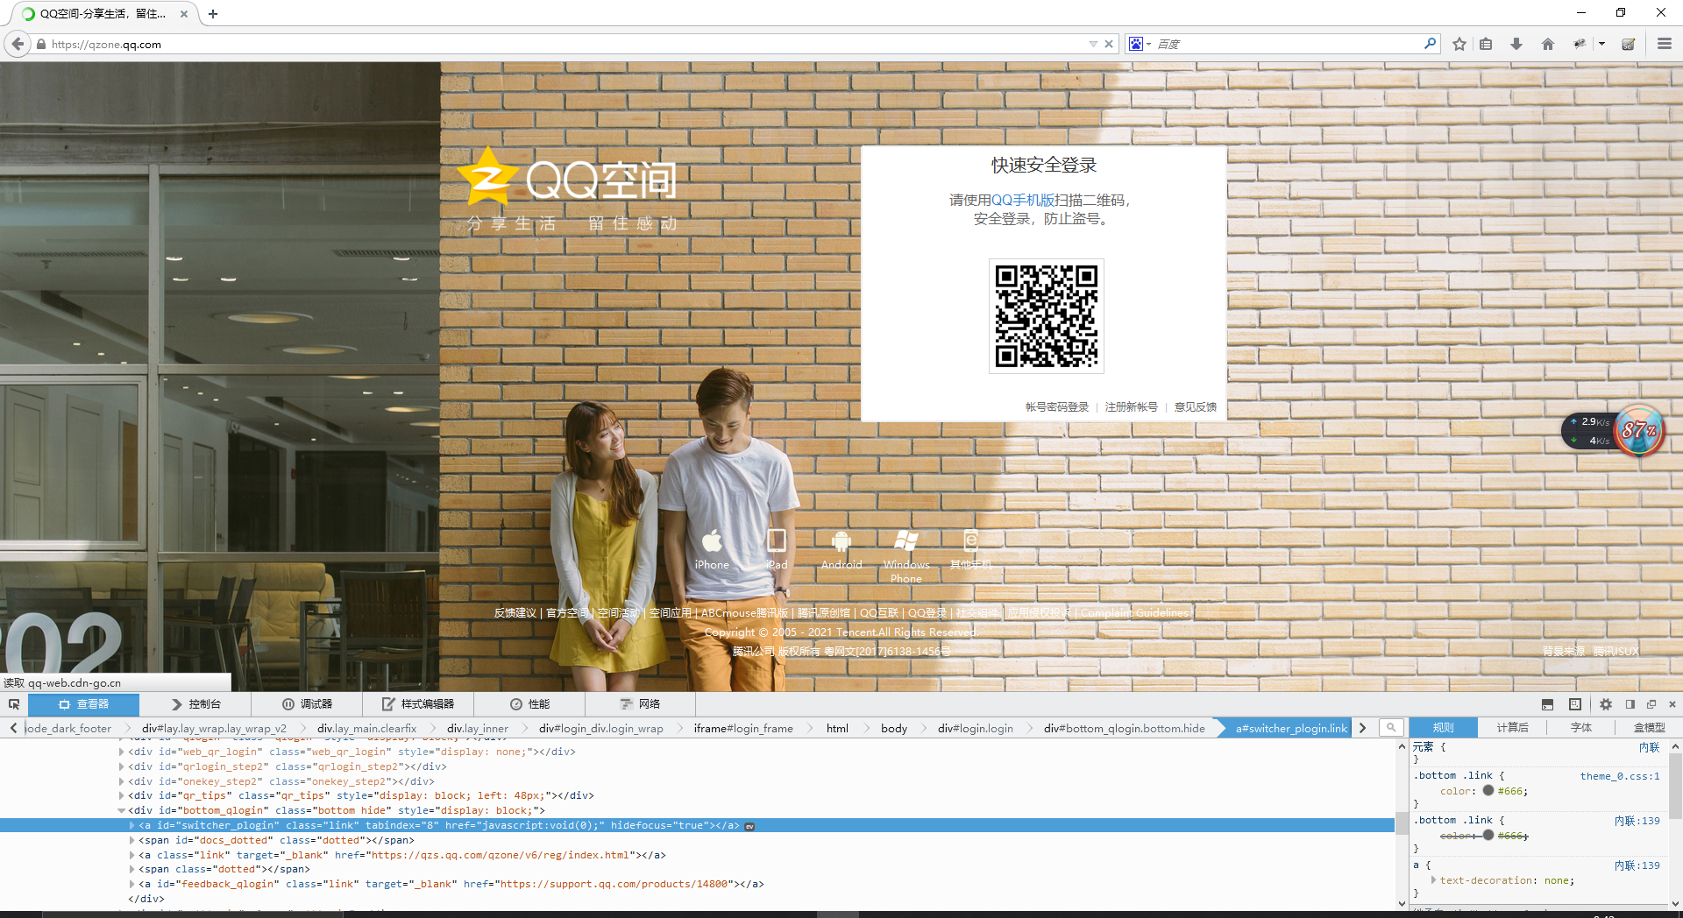Expand the qr_tips div node
The height and width of the screenshot is (918, 1683).
[122, 796]
